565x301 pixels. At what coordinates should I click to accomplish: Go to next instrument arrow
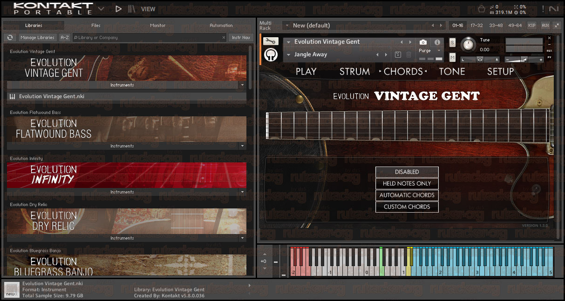(410, 42)
